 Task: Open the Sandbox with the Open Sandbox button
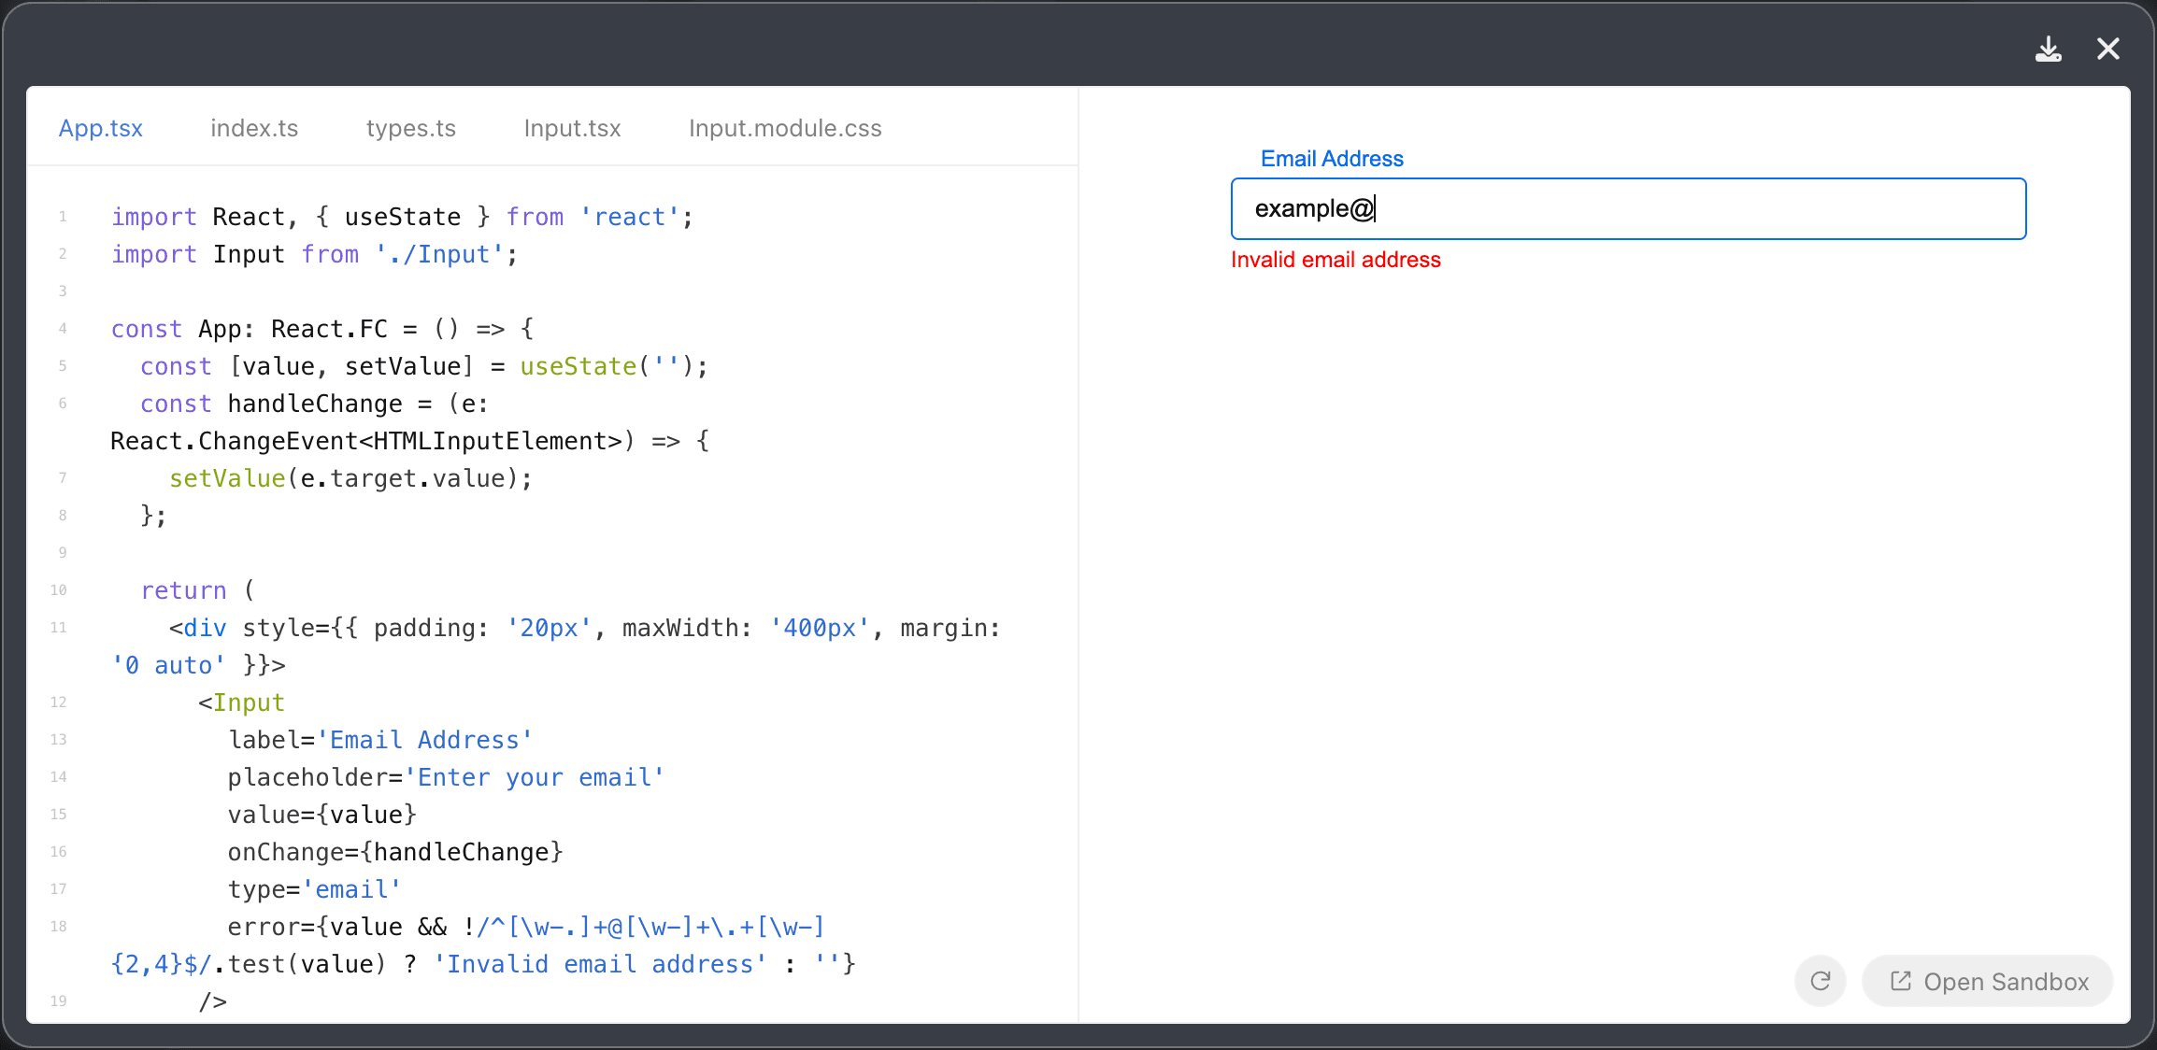(x=1987, y=982)
